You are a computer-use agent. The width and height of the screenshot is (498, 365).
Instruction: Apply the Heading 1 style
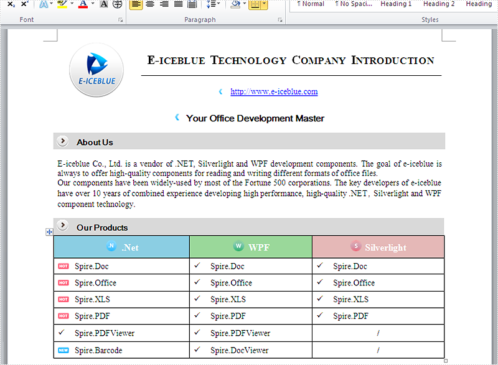(x=396, y=4)
